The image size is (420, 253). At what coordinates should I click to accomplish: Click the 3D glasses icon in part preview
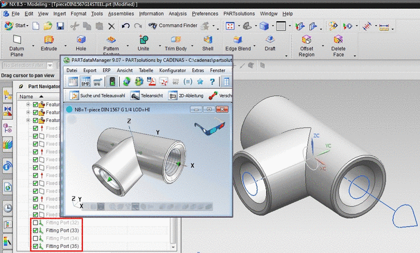(210, 126)
